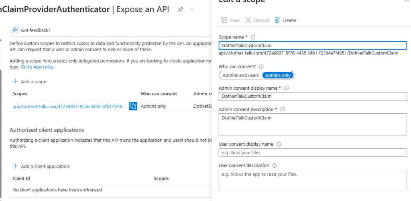The height and width of the screenshot is (201, 411).
Task: Show info for User consent description
Action: click(x=275, y=165)
